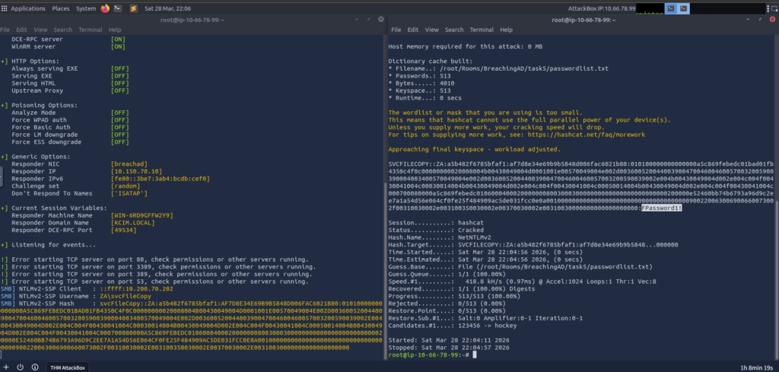
Task: Click the Responder NIC value breachad
Action: (129, 164)
